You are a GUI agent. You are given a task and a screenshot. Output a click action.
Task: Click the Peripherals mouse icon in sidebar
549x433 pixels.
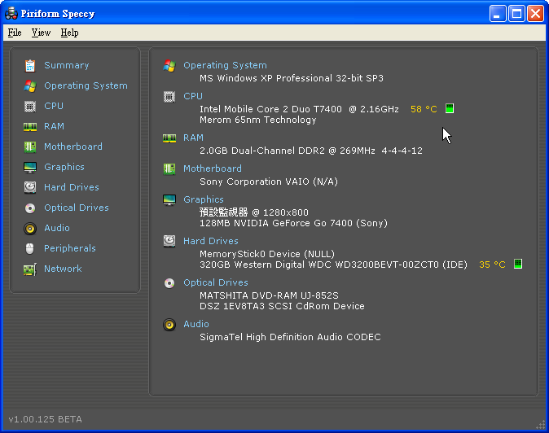(x=30, y=249)
